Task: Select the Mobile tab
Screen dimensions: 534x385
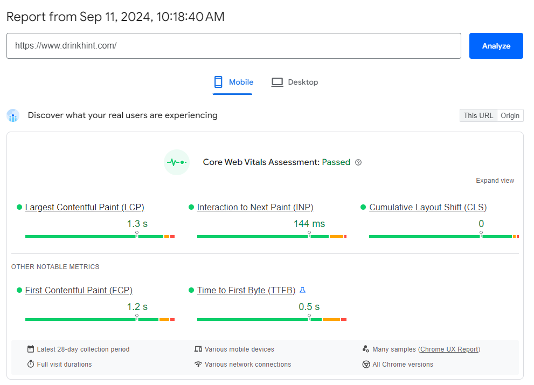Action: pos(233,82)
